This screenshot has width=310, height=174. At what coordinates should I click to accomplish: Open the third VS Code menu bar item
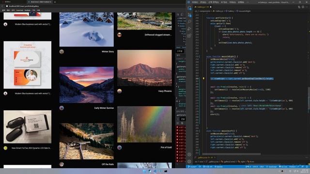[x=214, y=2]
